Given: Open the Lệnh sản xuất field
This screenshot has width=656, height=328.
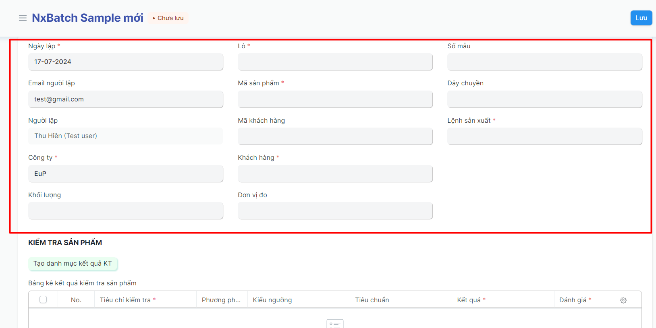Looking at the screenshot, I should 544,136.
